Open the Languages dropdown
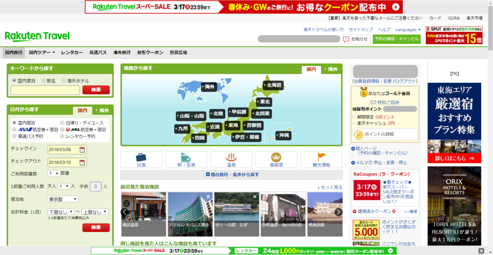The width and height of the screenshot is (493, 255). click(408, 29)
